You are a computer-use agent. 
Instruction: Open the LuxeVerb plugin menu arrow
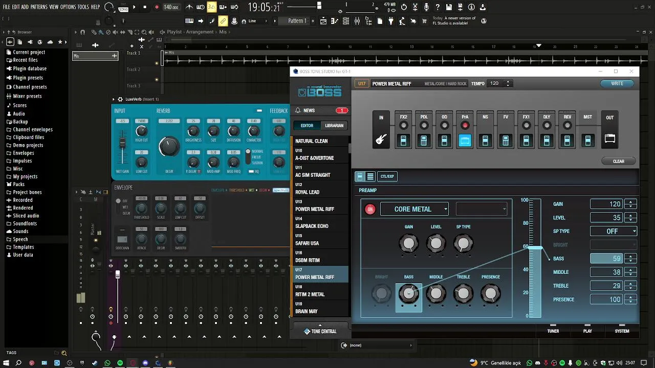(114, 99)
